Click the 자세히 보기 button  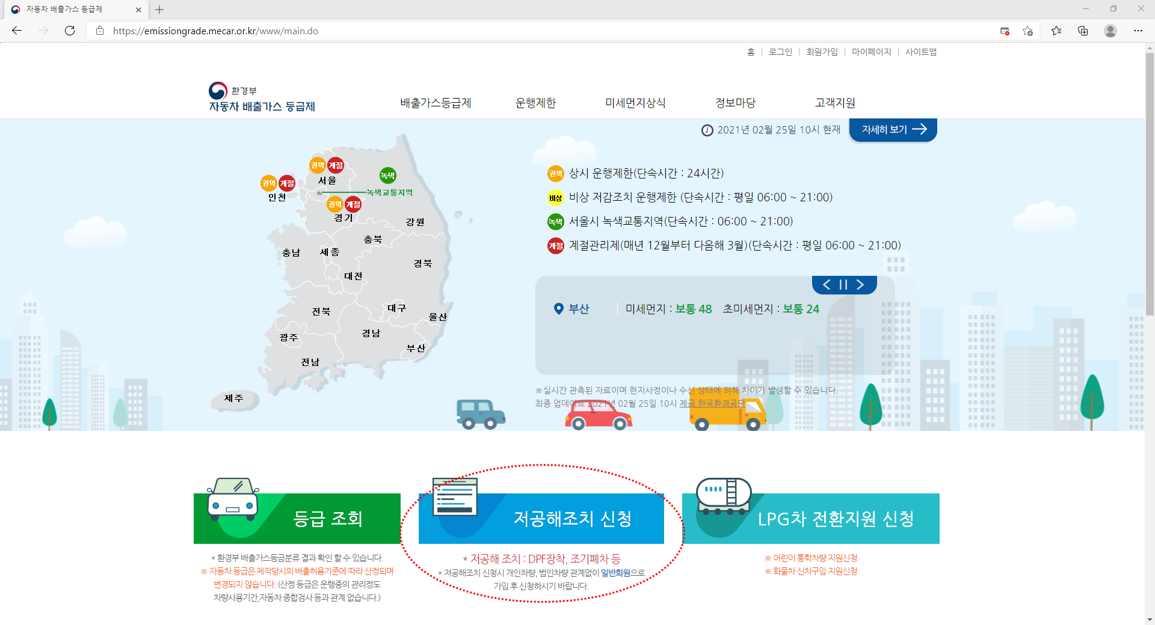pyautogui.click(x=893, y=130)
